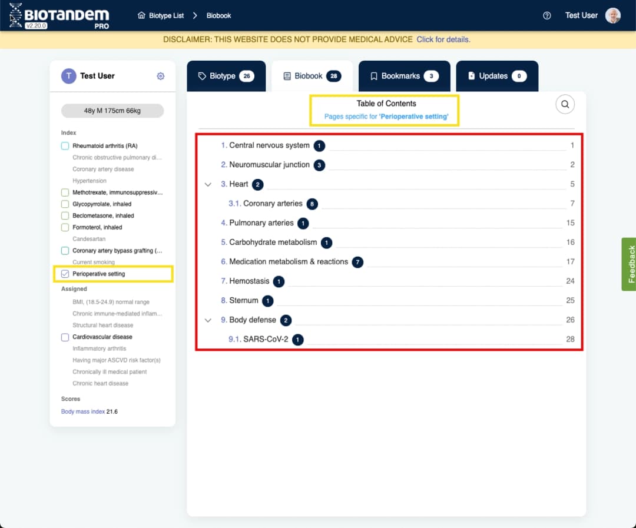
Task: Collapse the Body defense section chevron
Action: click(x=207, y=320)
